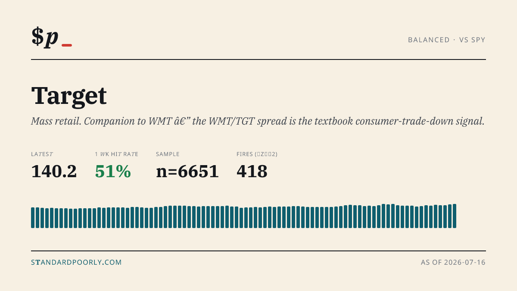
Task: Click the last bar in the chart
Action: click(x=455, y=216)
